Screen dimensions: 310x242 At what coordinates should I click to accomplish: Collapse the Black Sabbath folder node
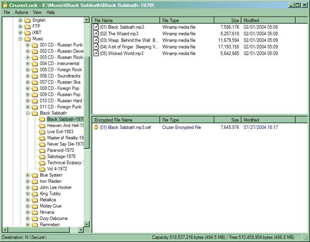28,113
